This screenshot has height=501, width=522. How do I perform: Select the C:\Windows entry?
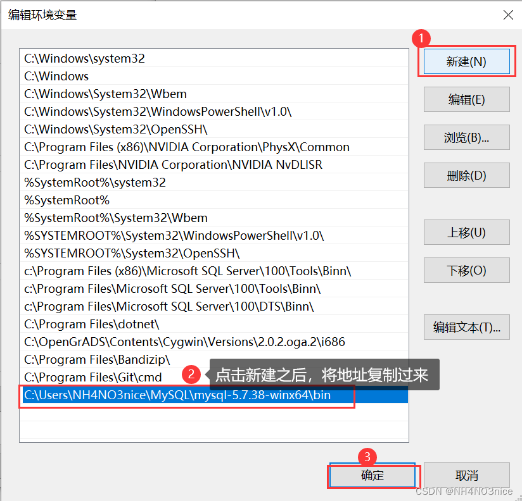pos(214,76)
